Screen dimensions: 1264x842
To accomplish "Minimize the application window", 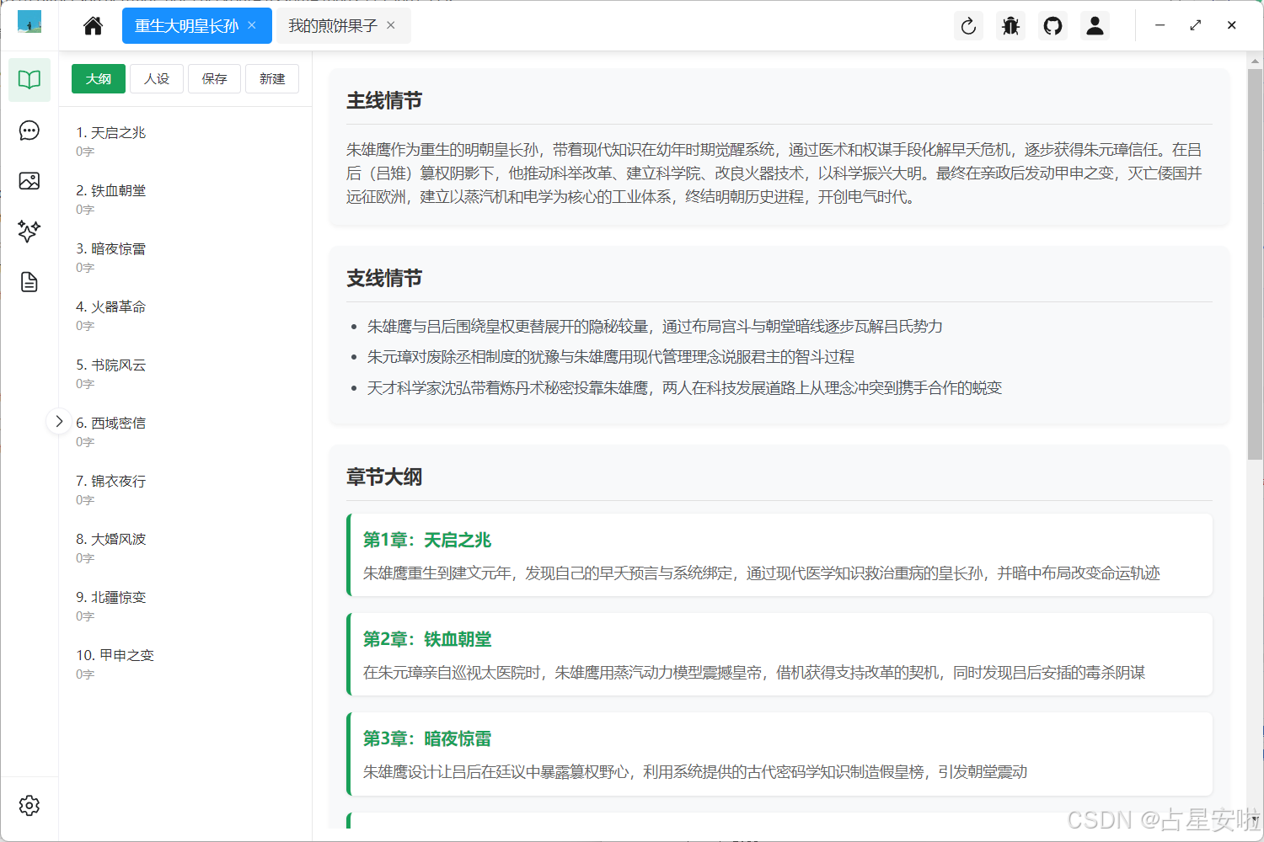I will (x=1160, y=25).
